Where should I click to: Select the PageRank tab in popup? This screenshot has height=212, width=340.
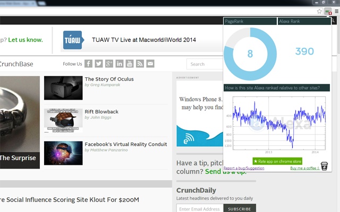pyautogui.click(x=250, y=21)
